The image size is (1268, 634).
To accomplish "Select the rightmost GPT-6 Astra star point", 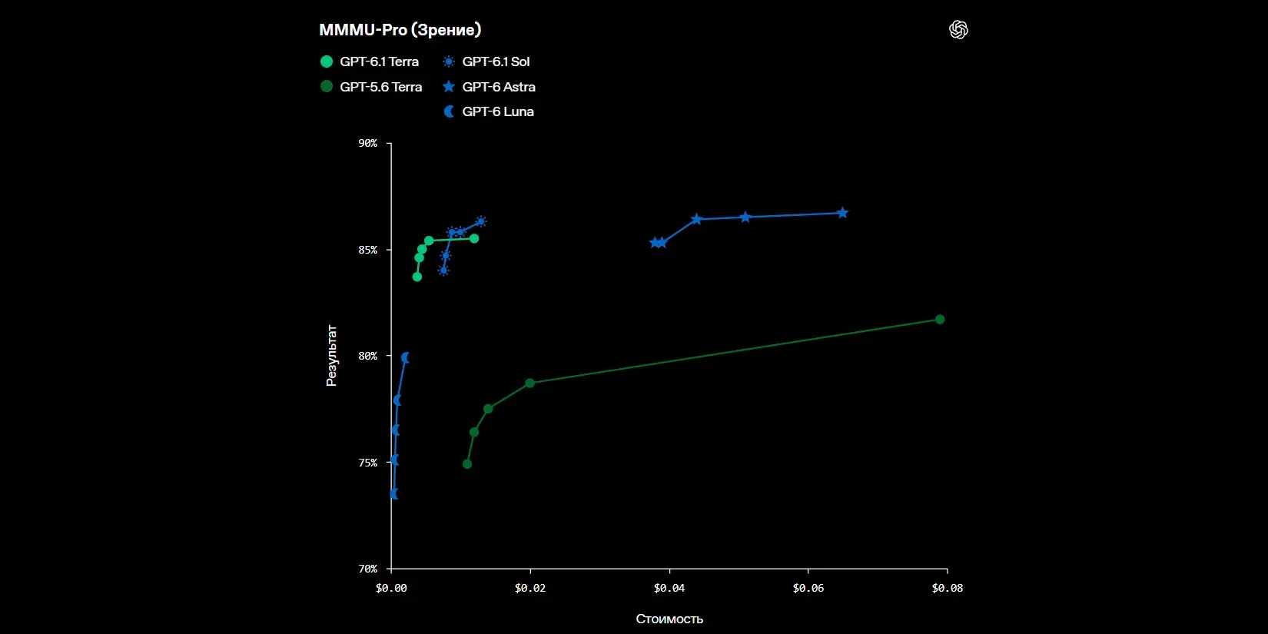I will coord(842,213).
